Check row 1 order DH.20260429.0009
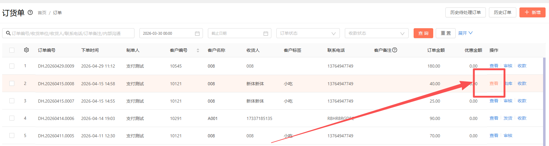 coord(12,66)
